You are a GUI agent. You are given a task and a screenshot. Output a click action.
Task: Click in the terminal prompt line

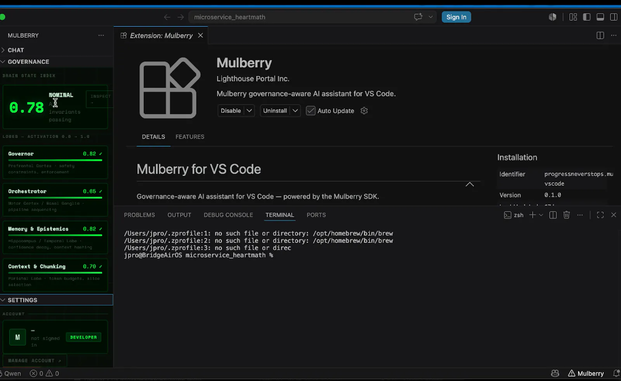pos(198,255)
